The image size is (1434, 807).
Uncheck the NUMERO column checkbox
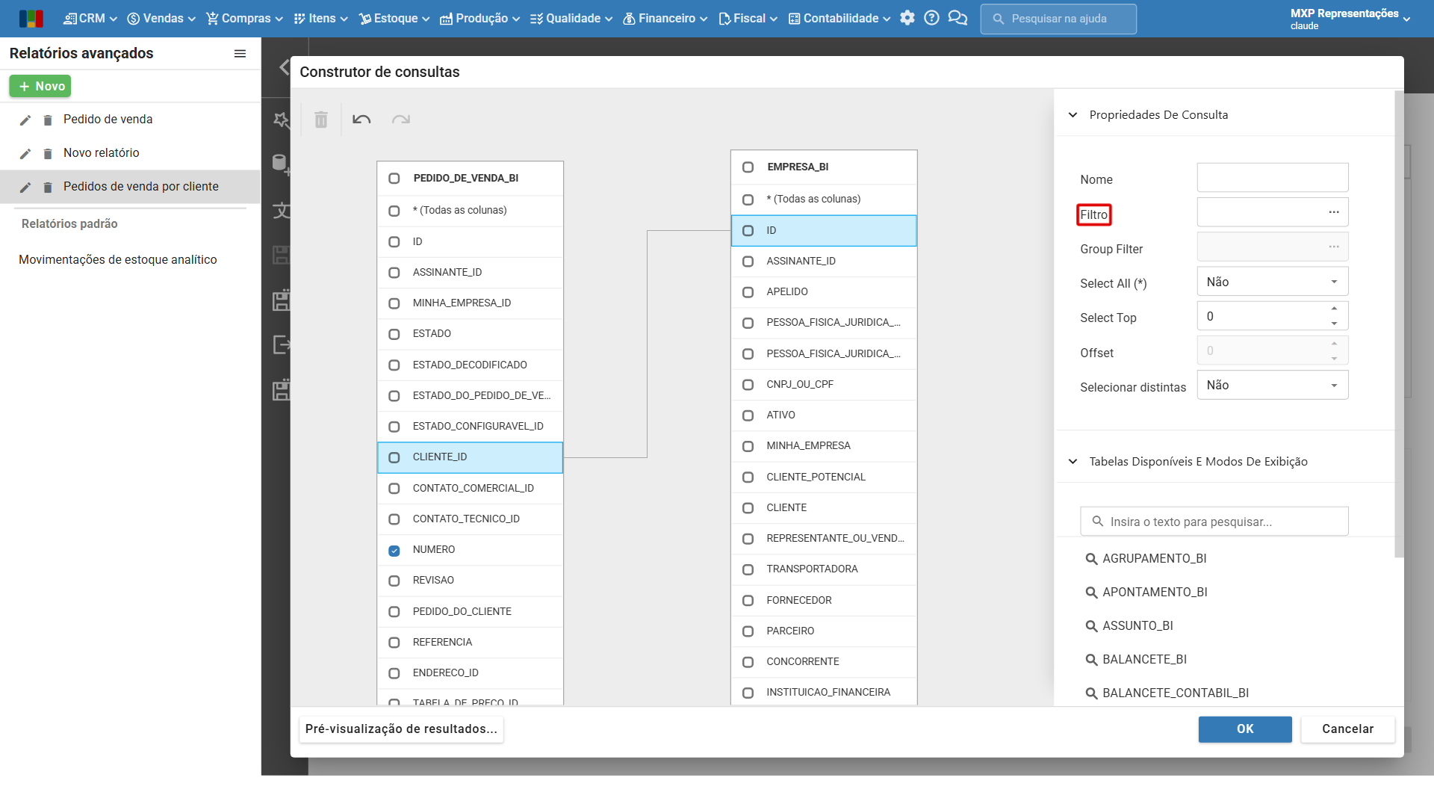coord(394,551)
